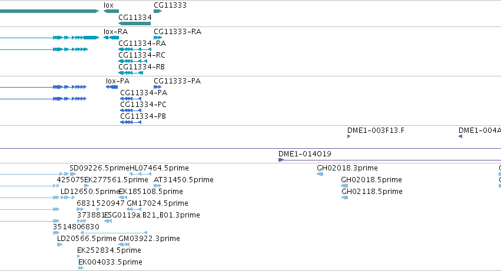501x271 pixels.
Task: Select the CG11333-PA protein glyph
Action: 158,87
